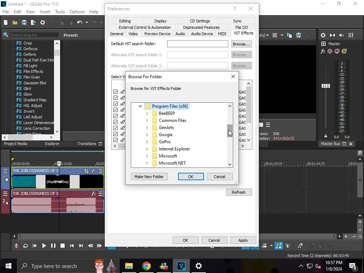Open Master Bus audio properties gear
Image resolution: width=364 pixels, height=273 pixels.
(323, 35)
